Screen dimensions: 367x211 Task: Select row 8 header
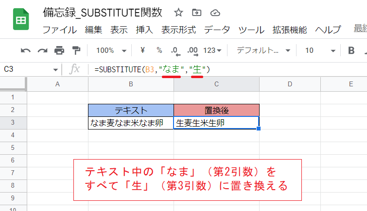coord(13,186)
